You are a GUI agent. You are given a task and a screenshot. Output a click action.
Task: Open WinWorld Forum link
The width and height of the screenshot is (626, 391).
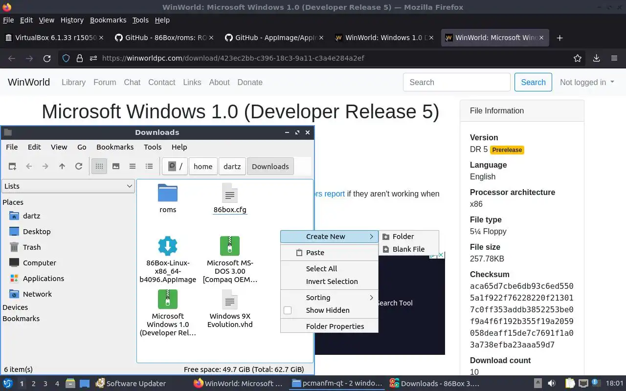pyautogui.click(x=105, y=82)
